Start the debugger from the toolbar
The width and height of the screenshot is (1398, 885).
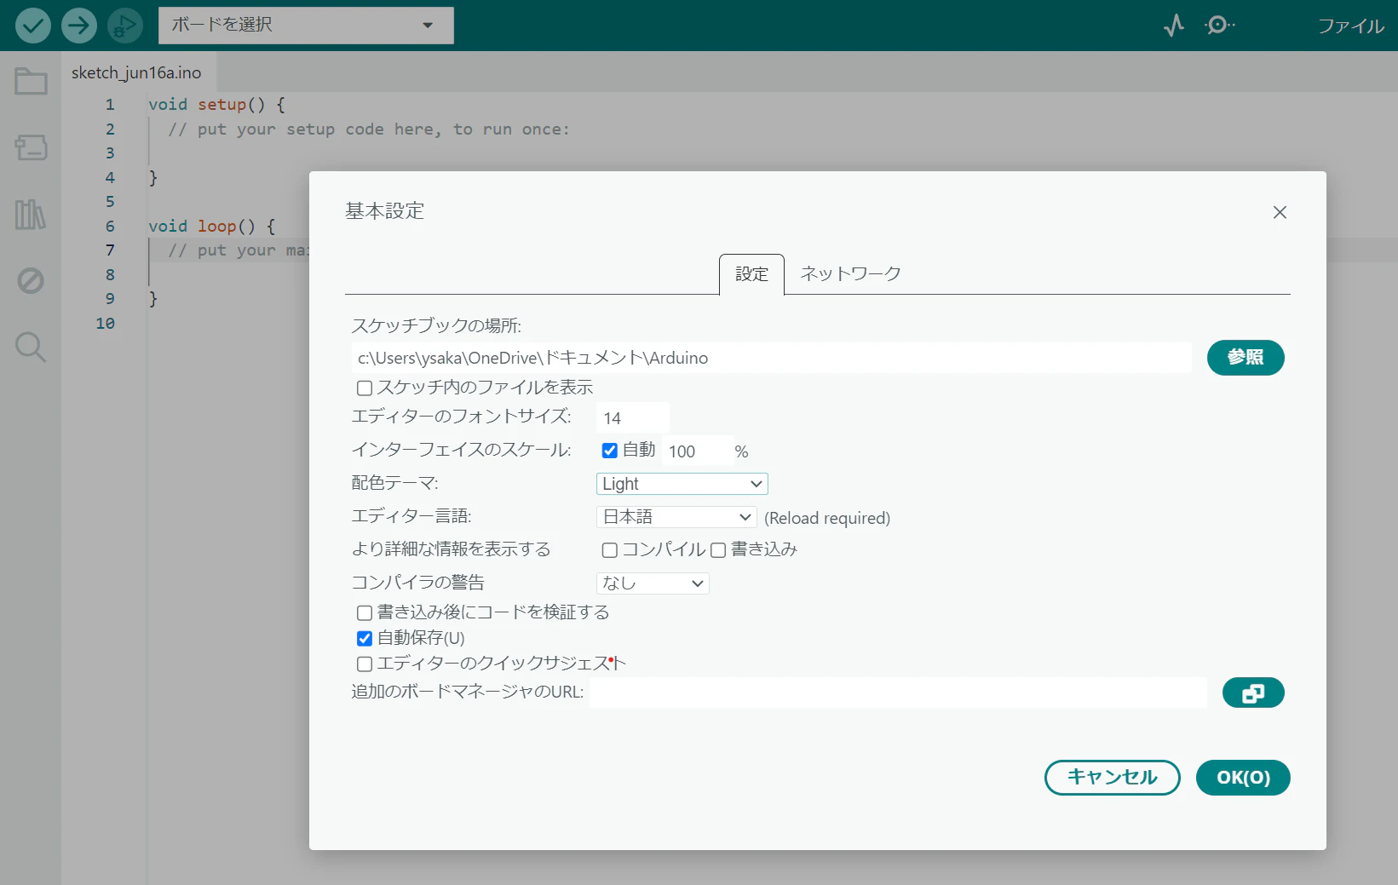coord(125,26)
